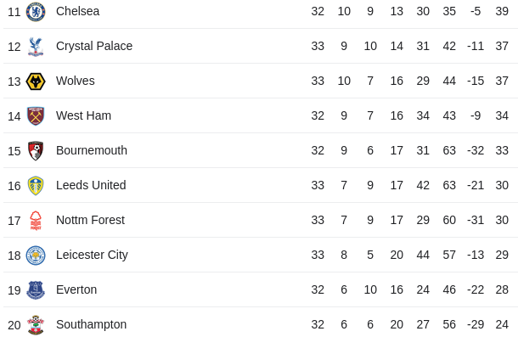Click the Everton blue crest
Screen dimensions: 518x337
coord(36,290)
